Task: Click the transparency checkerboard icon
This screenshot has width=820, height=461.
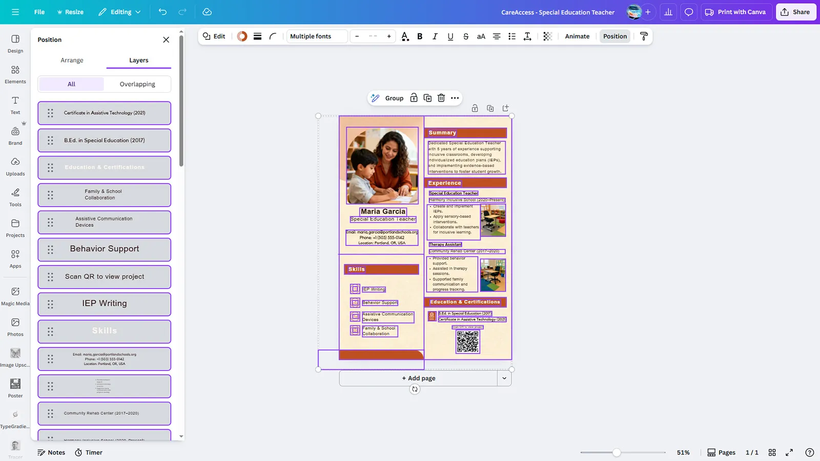Action: coord(547,36)
